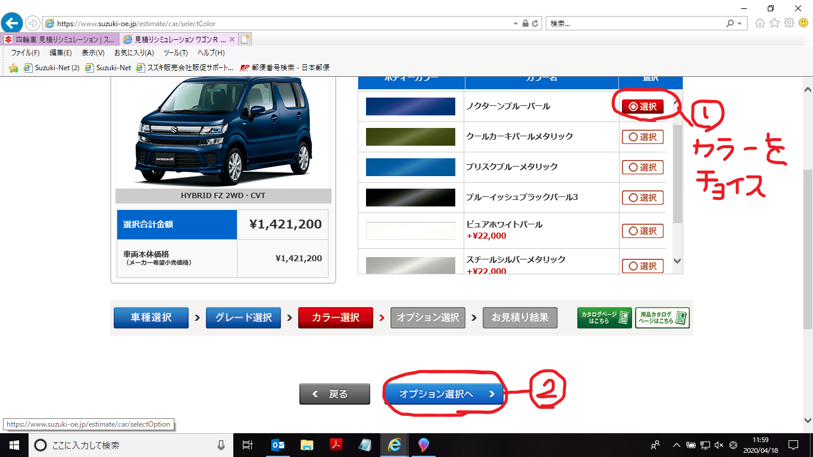Click the グレード選択 step button
This screenshot has width=813, height=457.
coord(243,318)
